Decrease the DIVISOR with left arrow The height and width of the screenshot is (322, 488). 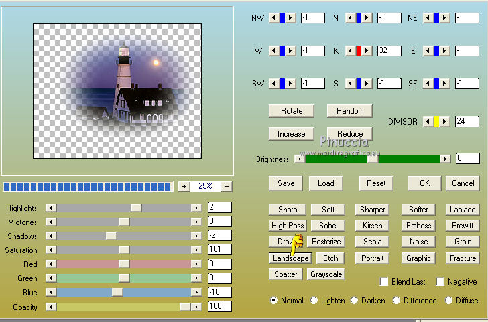[428, 122]
